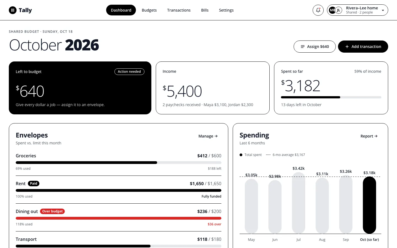Go to the Transactions tab
The width and height of the screenshot is (397, 248).
(x=179, y=10)
